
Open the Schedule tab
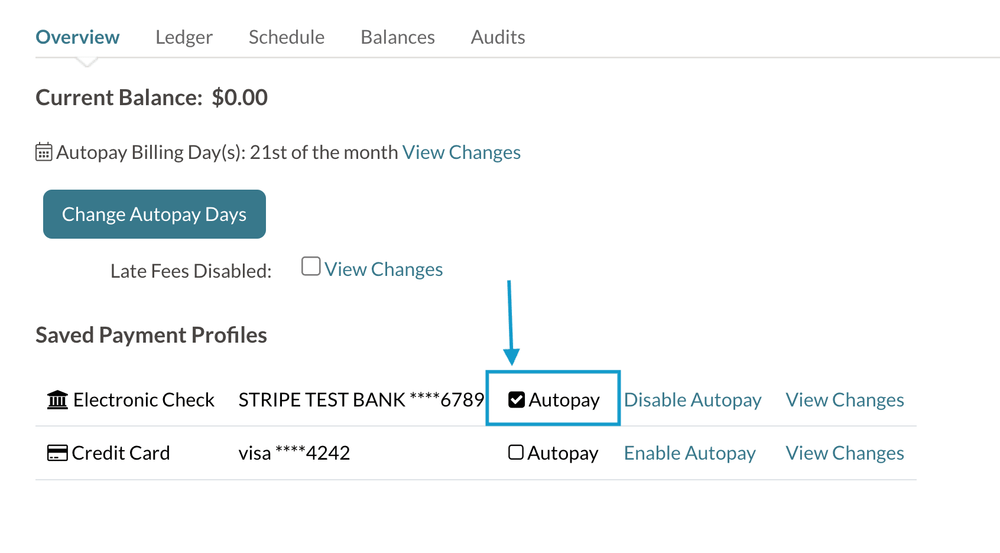click(286, 37)
